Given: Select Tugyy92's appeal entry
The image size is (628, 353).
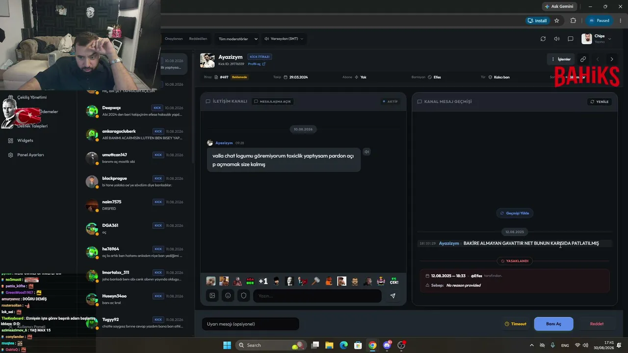Looking at the screenshot, I should (135, 323).
